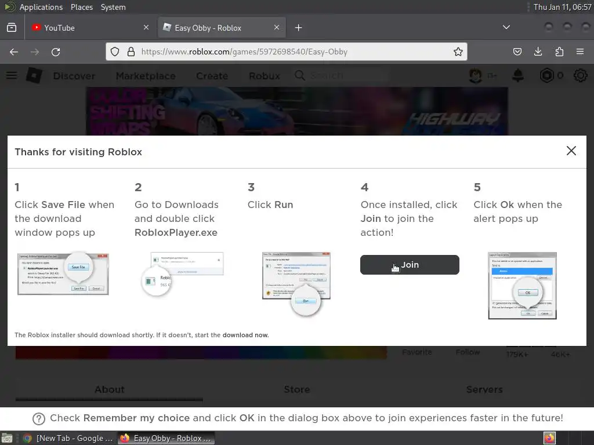Select Easy Obby - Roblox taskbar entry
Viewport: 594px width, 445px height.
click(x=166, y=438)
